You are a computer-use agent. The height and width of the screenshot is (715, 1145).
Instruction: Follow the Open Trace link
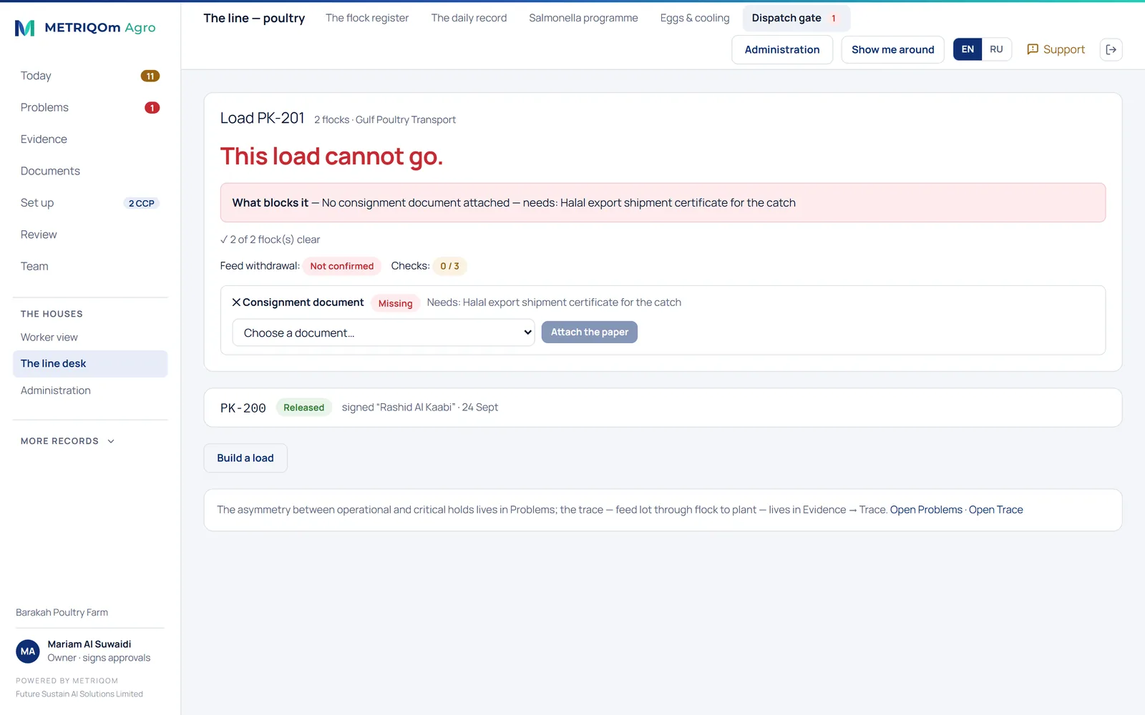(995, 510)
